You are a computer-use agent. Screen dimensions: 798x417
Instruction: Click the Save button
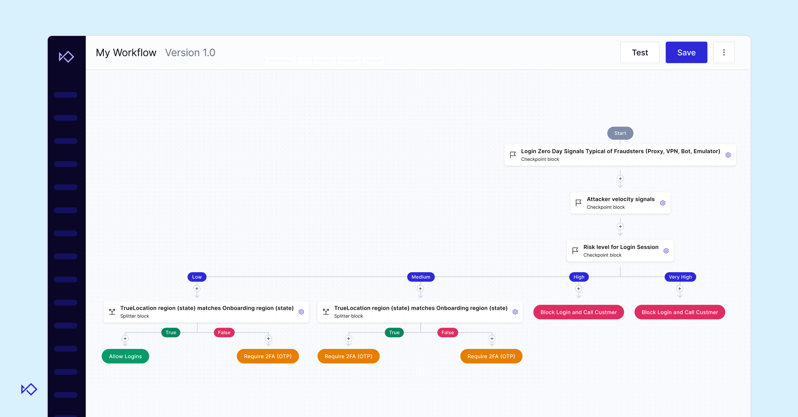point(686,52)
